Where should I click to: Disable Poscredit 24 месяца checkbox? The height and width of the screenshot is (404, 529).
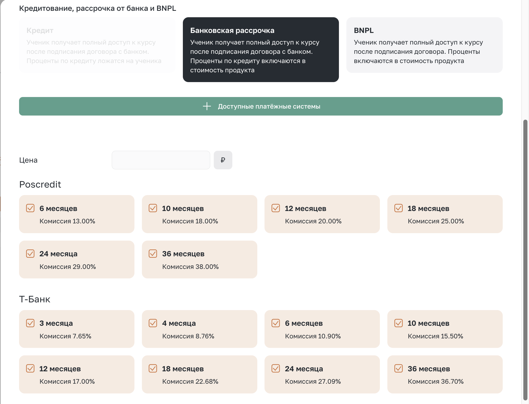[30, 254]
